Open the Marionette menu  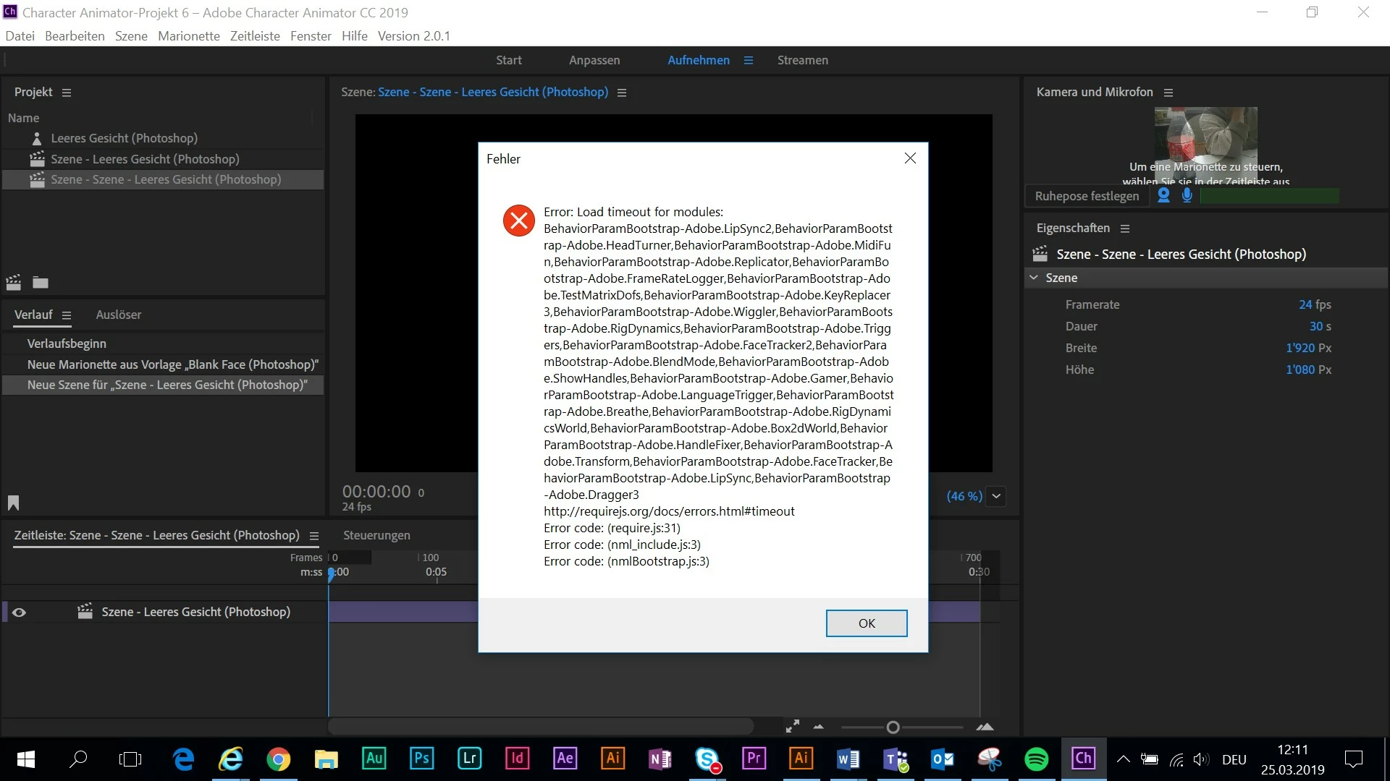coord(188,36)
